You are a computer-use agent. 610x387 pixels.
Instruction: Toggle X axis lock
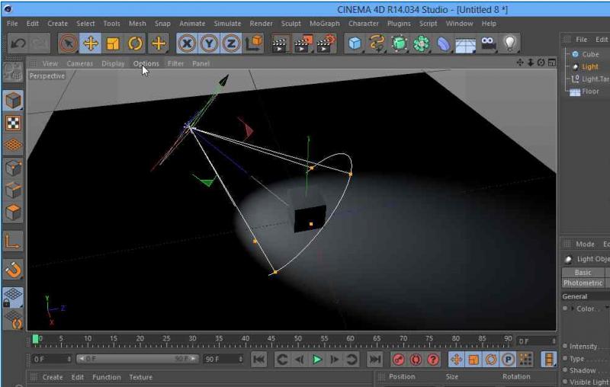point(187,43)
